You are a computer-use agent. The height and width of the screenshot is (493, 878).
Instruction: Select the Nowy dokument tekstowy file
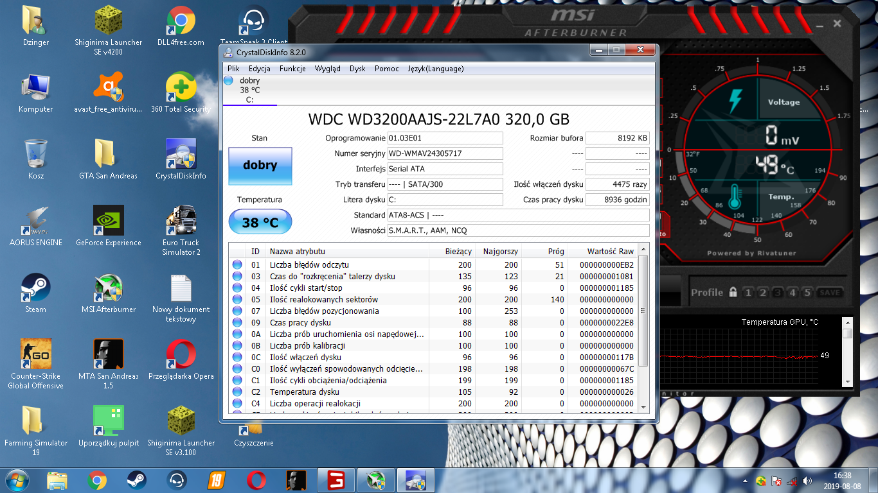(181, 297)
